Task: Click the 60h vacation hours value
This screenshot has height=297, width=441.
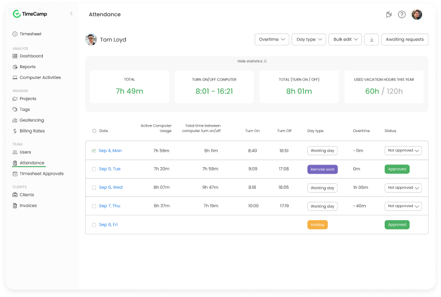Action: click(372, 91)
